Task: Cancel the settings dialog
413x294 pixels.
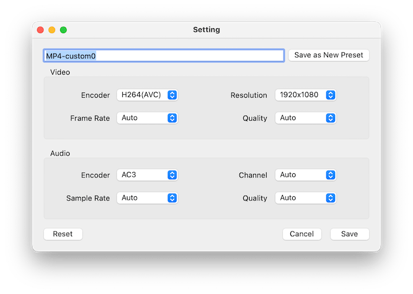Action: click(301, 234)
